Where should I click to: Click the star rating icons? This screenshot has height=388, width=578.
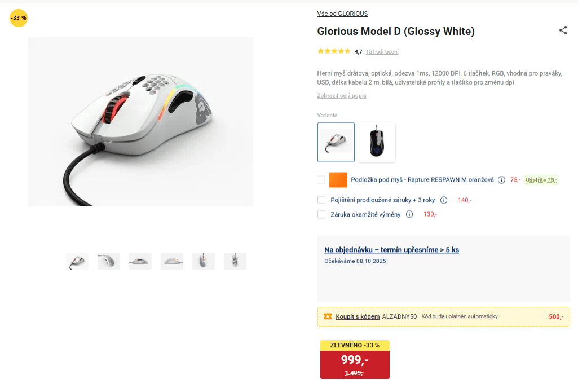tap(334, 51)
